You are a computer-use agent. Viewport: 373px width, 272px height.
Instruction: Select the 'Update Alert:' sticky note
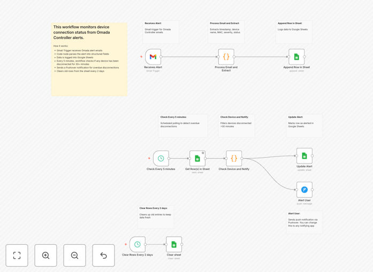305,126
